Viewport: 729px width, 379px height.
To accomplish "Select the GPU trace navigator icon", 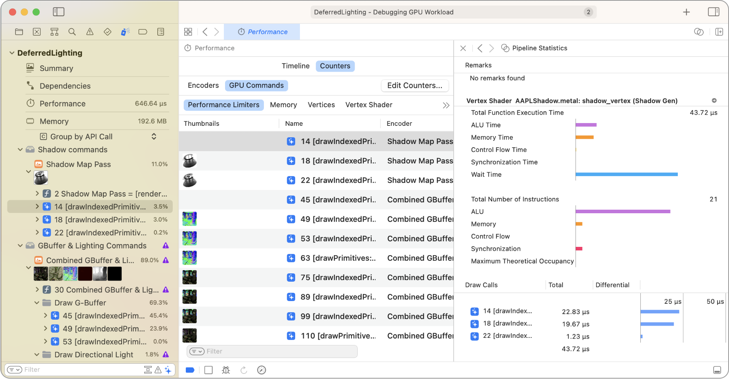I will pyautogui.click(x=37, y=32).
